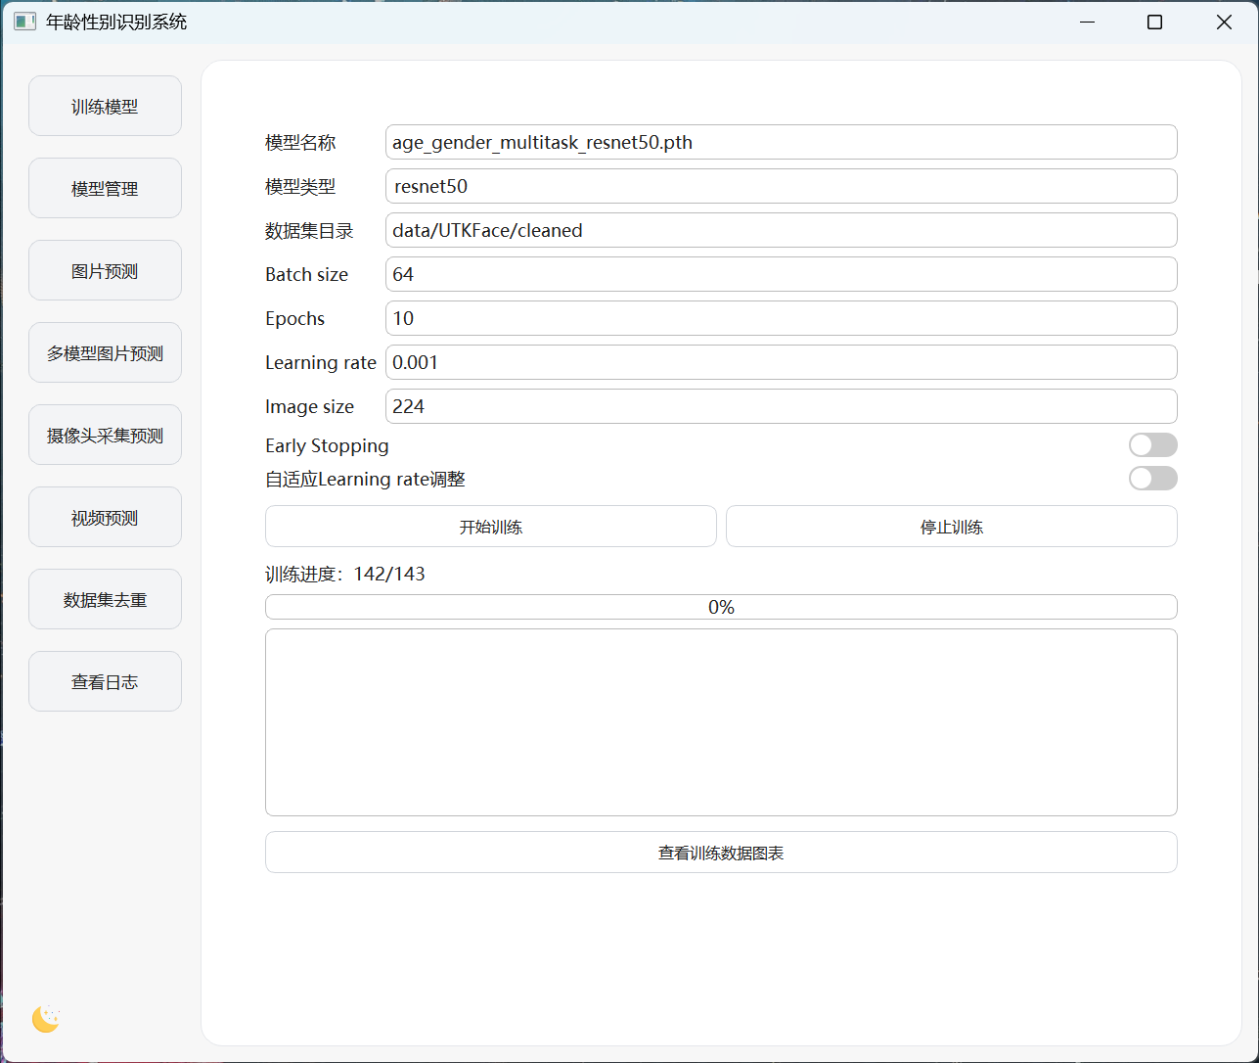Select 多模型图片预测 sidebar item
Viewport: 1259px width, 1063px height.
point(105,353)
